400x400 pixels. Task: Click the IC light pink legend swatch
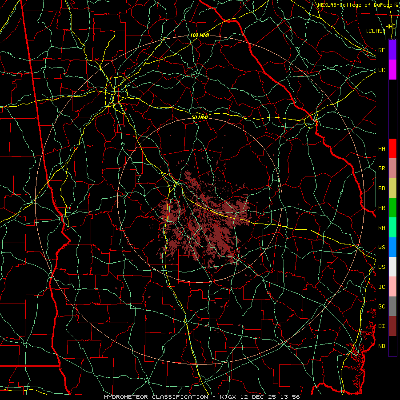pyautogui.click(x=392, y=287)
